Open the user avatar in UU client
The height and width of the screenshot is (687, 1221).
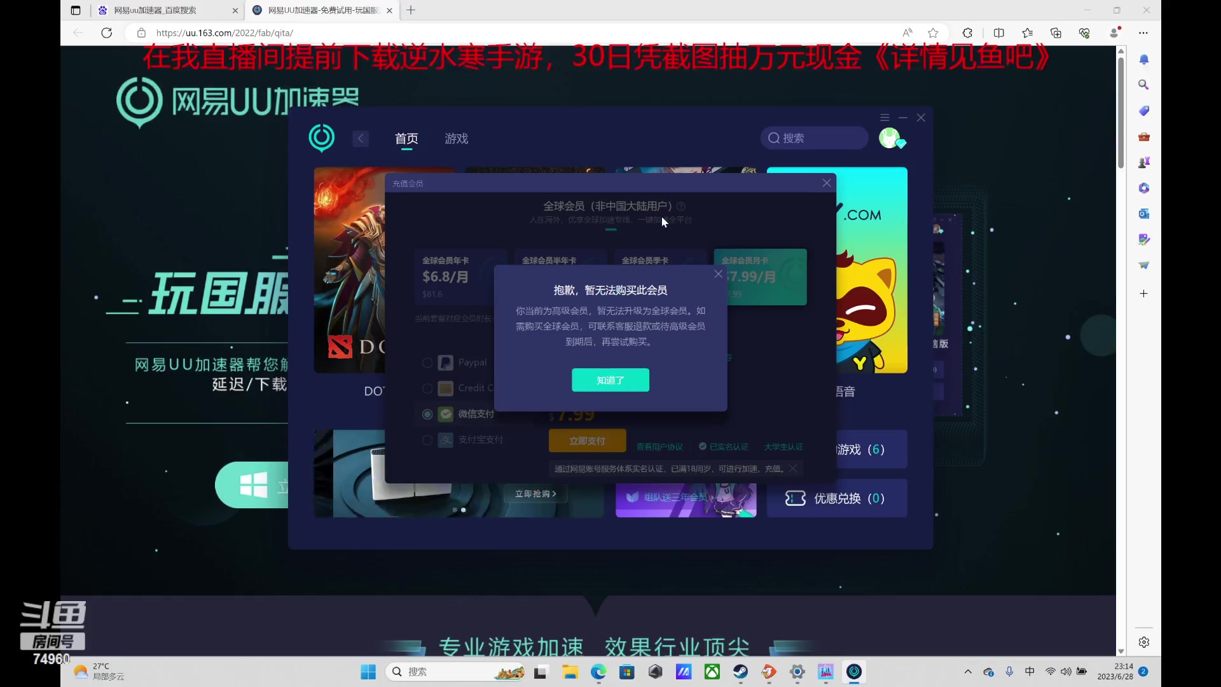point(890,138)
